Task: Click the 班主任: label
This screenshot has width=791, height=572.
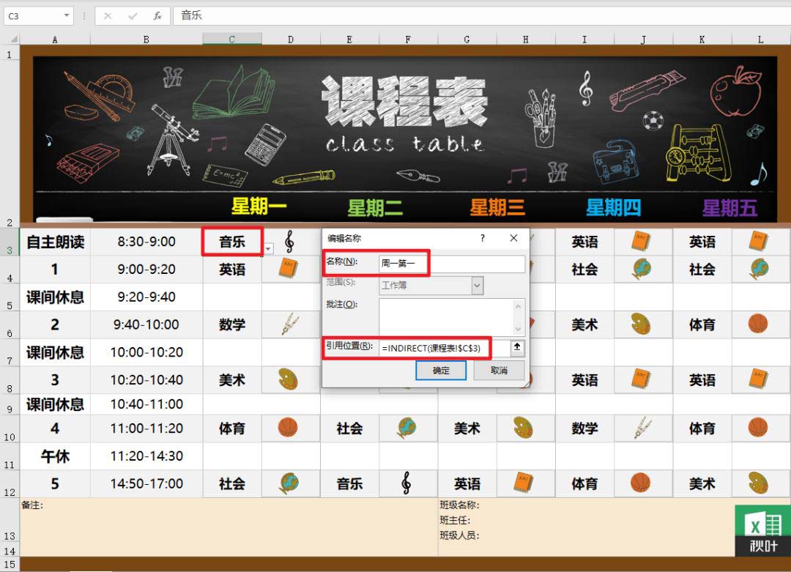Action: coord(455,521)
